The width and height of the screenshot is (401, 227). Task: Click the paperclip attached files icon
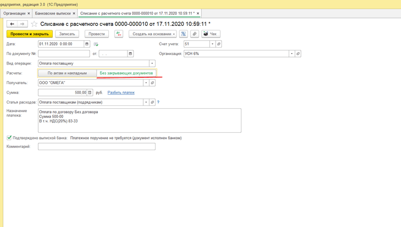tap(194, 34)
